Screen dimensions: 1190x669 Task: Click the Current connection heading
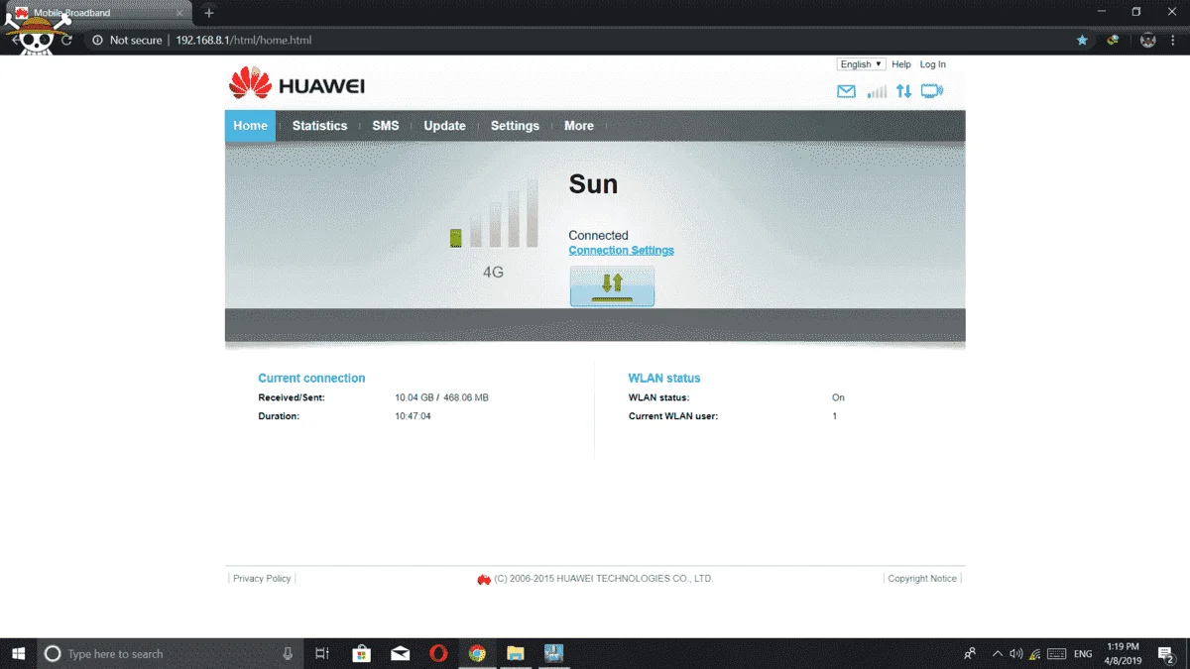(x=311, y=379)
